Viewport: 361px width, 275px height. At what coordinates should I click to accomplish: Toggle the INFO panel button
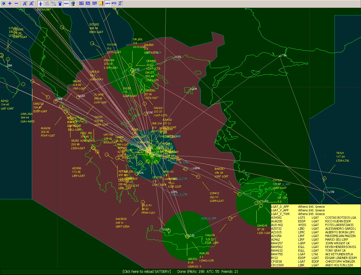tap(107, 4)
